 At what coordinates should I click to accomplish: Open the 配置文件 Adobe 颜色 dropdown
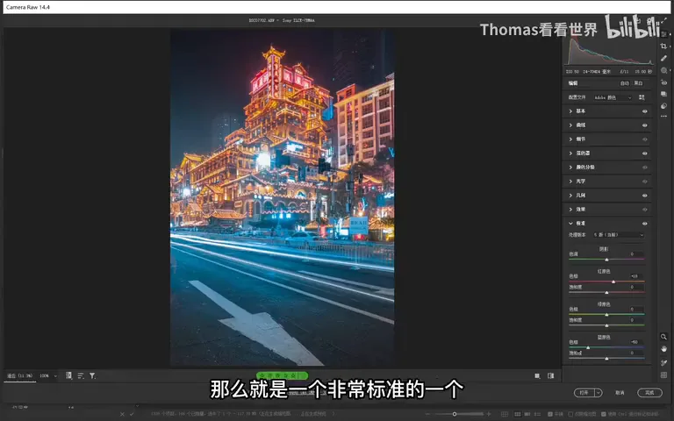click(613, 97)
